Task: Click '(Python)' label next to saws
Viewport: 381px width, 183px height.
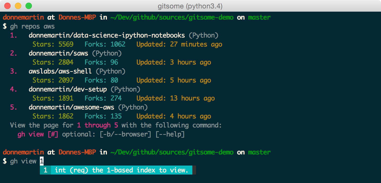Action: [107, 53]
